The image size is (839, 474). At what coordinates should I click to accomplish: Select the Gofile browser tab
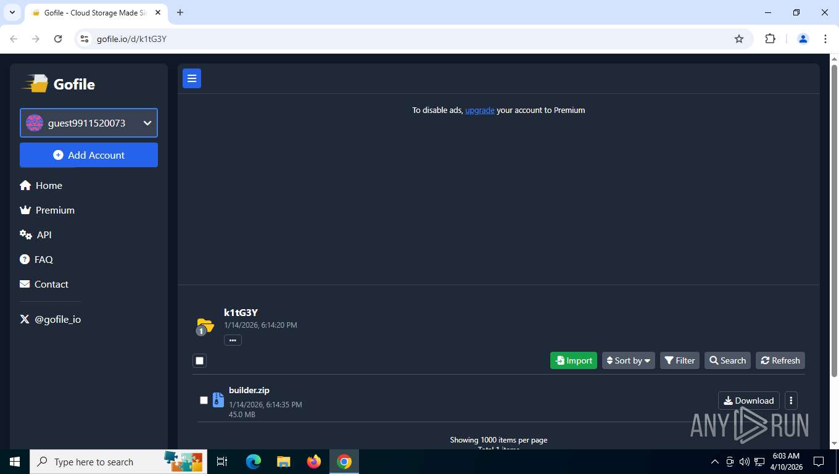click(x=96, y=12)
